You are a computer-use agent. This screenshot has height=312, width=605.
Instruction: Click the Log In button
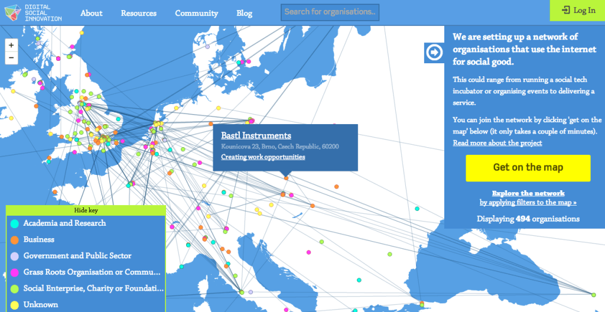(x=578, y=11)
